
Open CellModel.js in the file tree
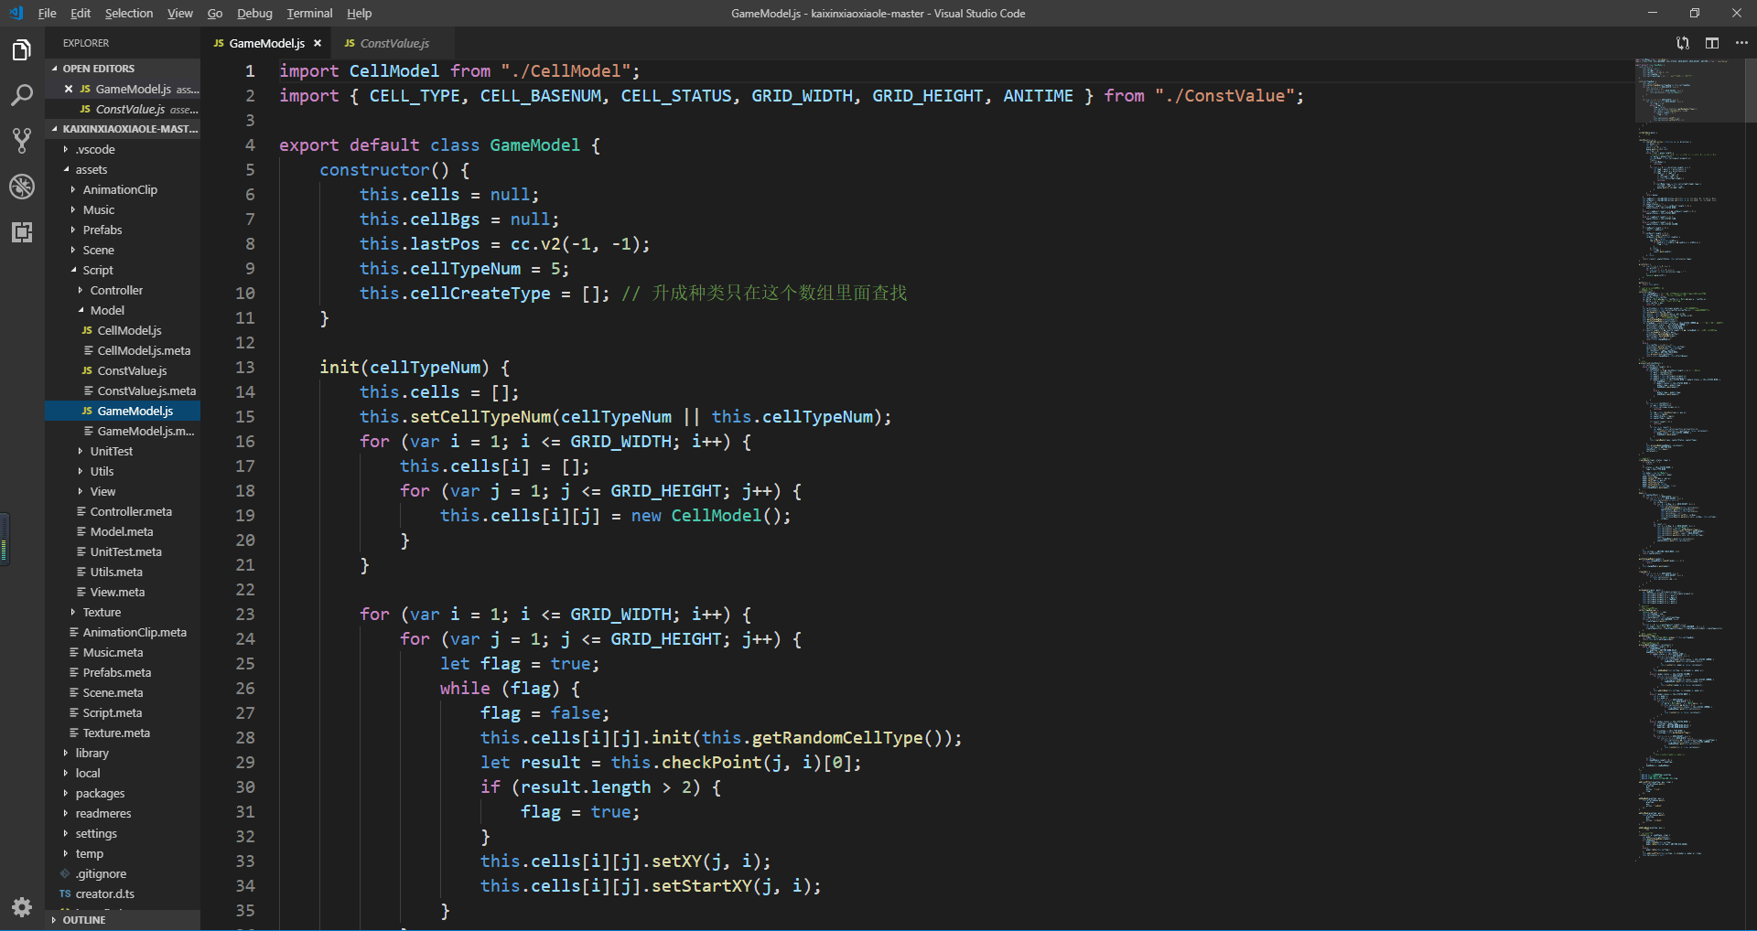[x=123, y=330]
